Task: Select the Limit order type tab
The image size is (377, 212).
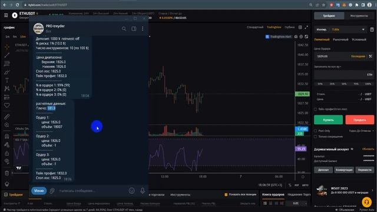Action: [322, 39]
